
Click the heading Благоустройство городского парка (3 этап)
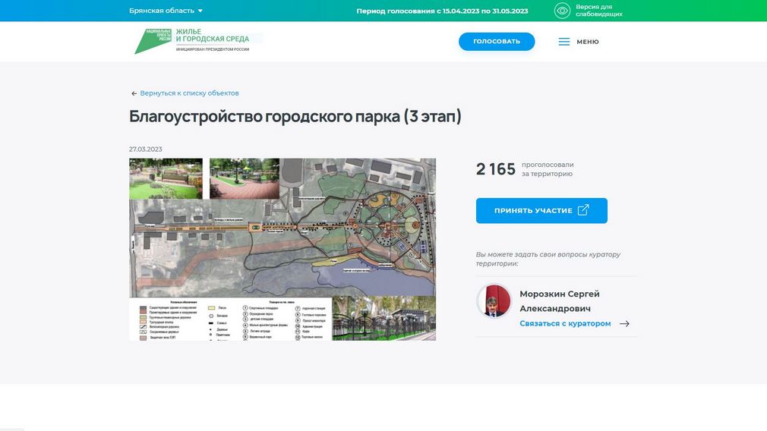point(295,116)
